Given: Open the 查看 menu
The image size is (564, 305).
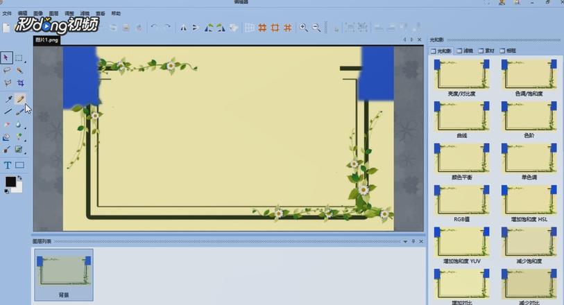Looking at the screenshot, I should click(100, 14).
